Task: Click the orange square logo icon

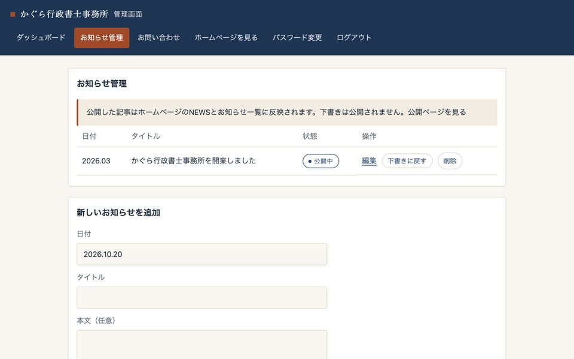Action: tap(13, 14)
